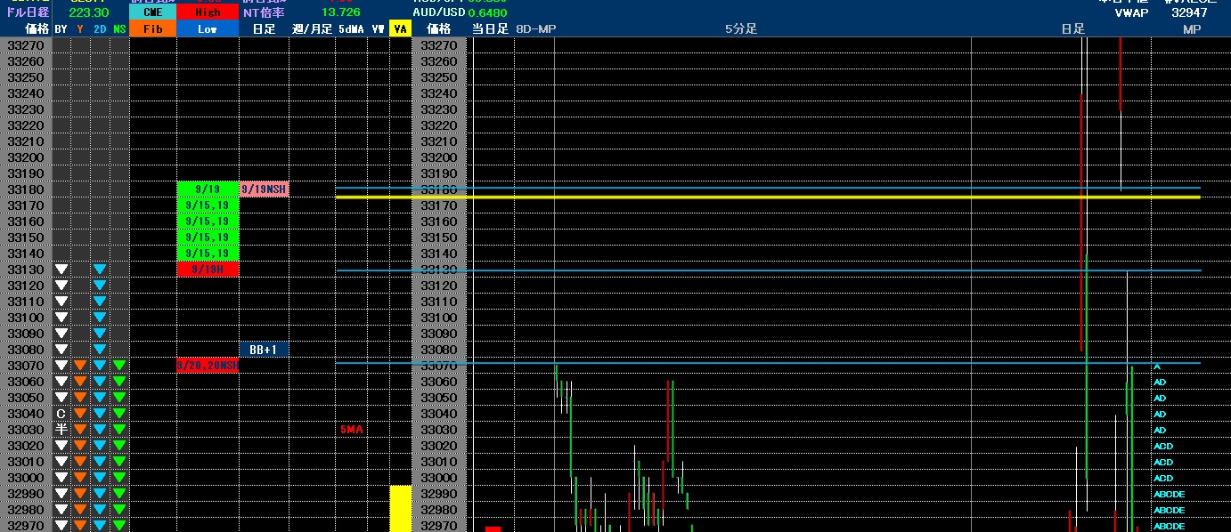Click the green NS triangle in row 33070
The height and width of the screenshot is (532, 1231).
[119, 366]
